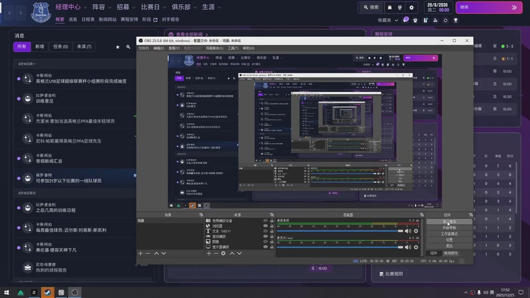Pop out the OBS 混音器 dock panel

[421, 215]
